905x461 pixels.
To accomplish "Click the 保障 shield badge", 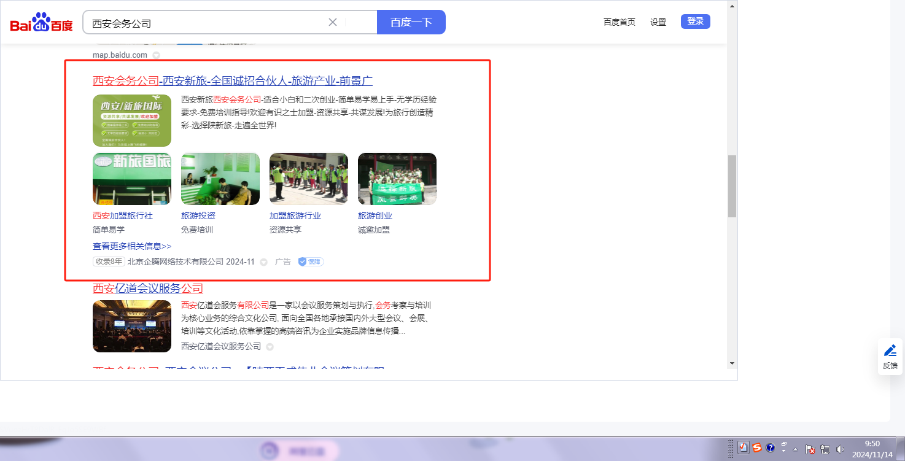I will (311, 261).
